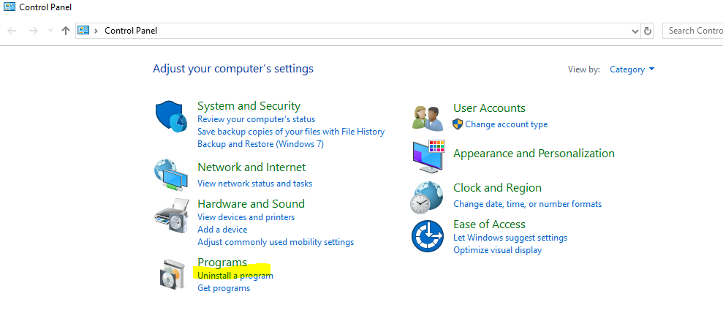Open Ease of Access category

pyautogui.click(x=489, y=224)
